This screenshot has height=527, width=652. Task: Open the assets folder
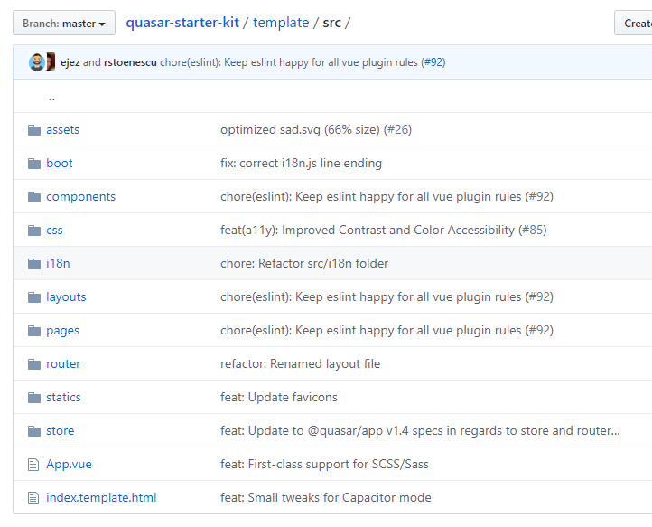point(63,130)
